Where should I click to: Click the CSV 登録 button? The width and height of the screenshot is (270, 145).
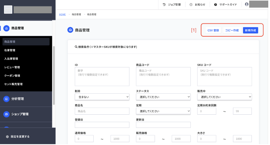click(x=213, y=30)
